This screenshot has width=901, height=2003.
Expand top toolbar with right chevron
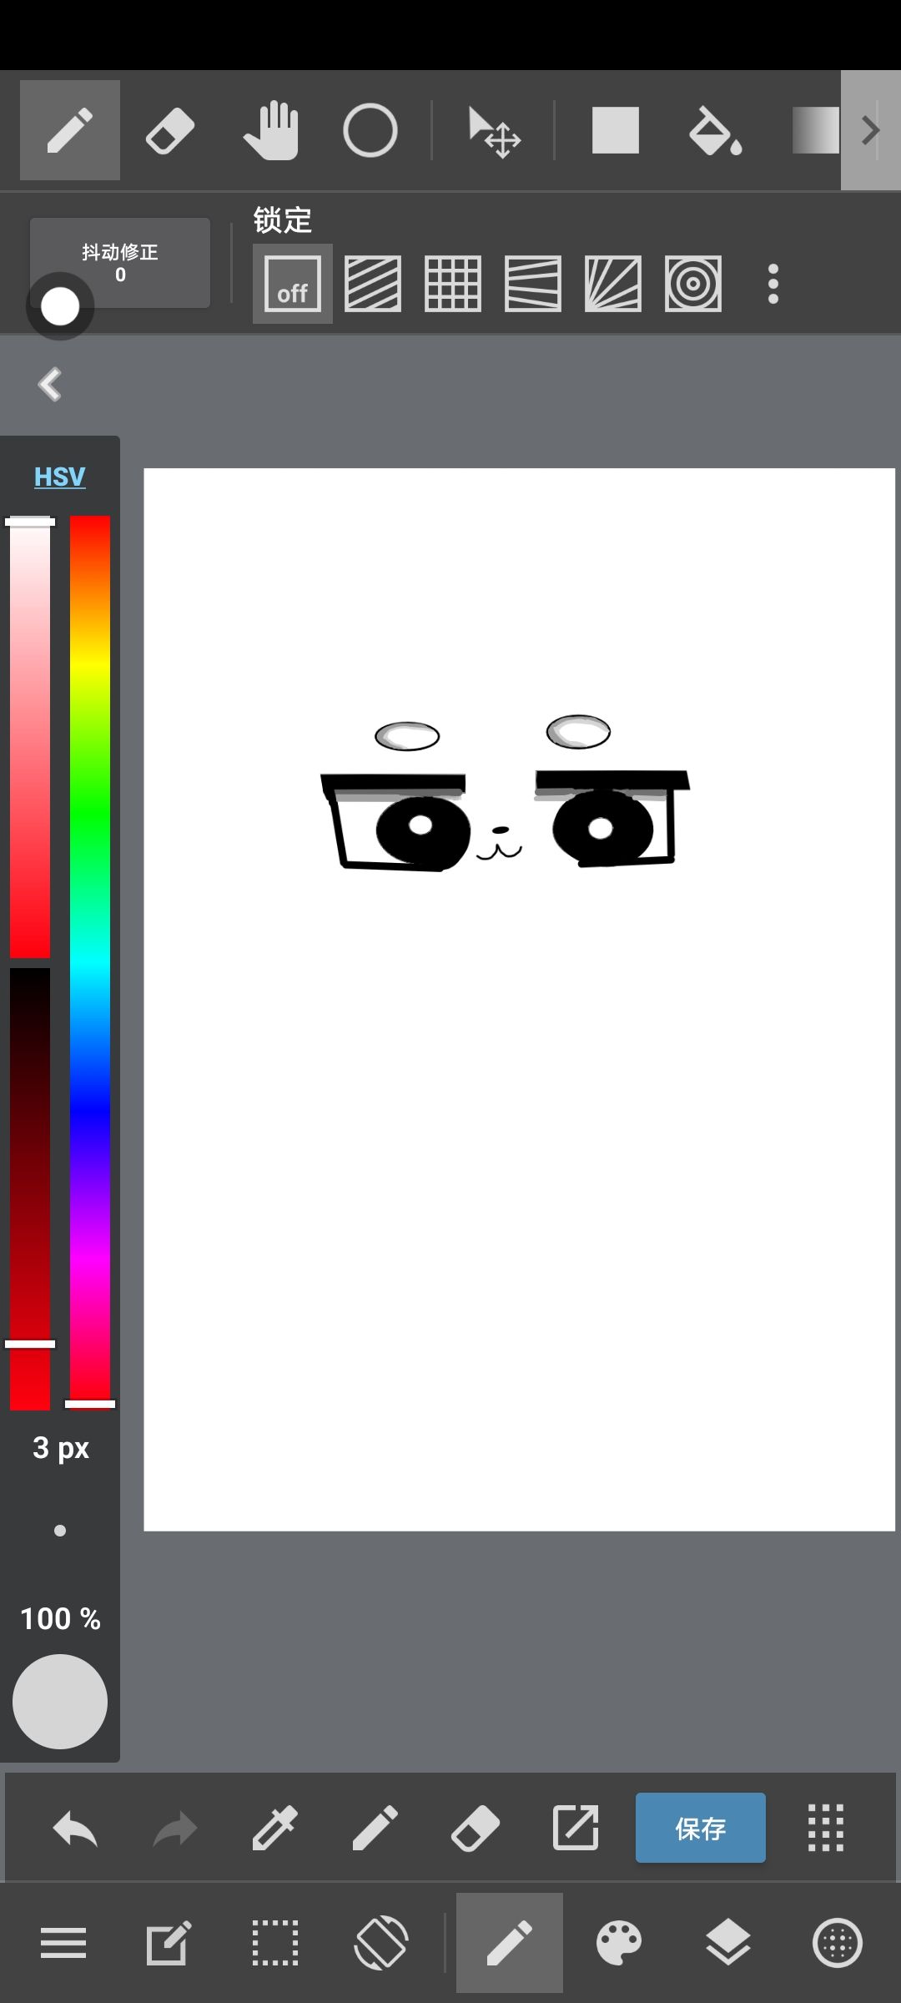871,130
